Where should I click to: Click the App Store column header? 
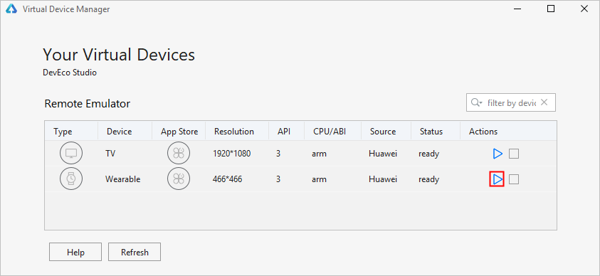pos(179,132)
